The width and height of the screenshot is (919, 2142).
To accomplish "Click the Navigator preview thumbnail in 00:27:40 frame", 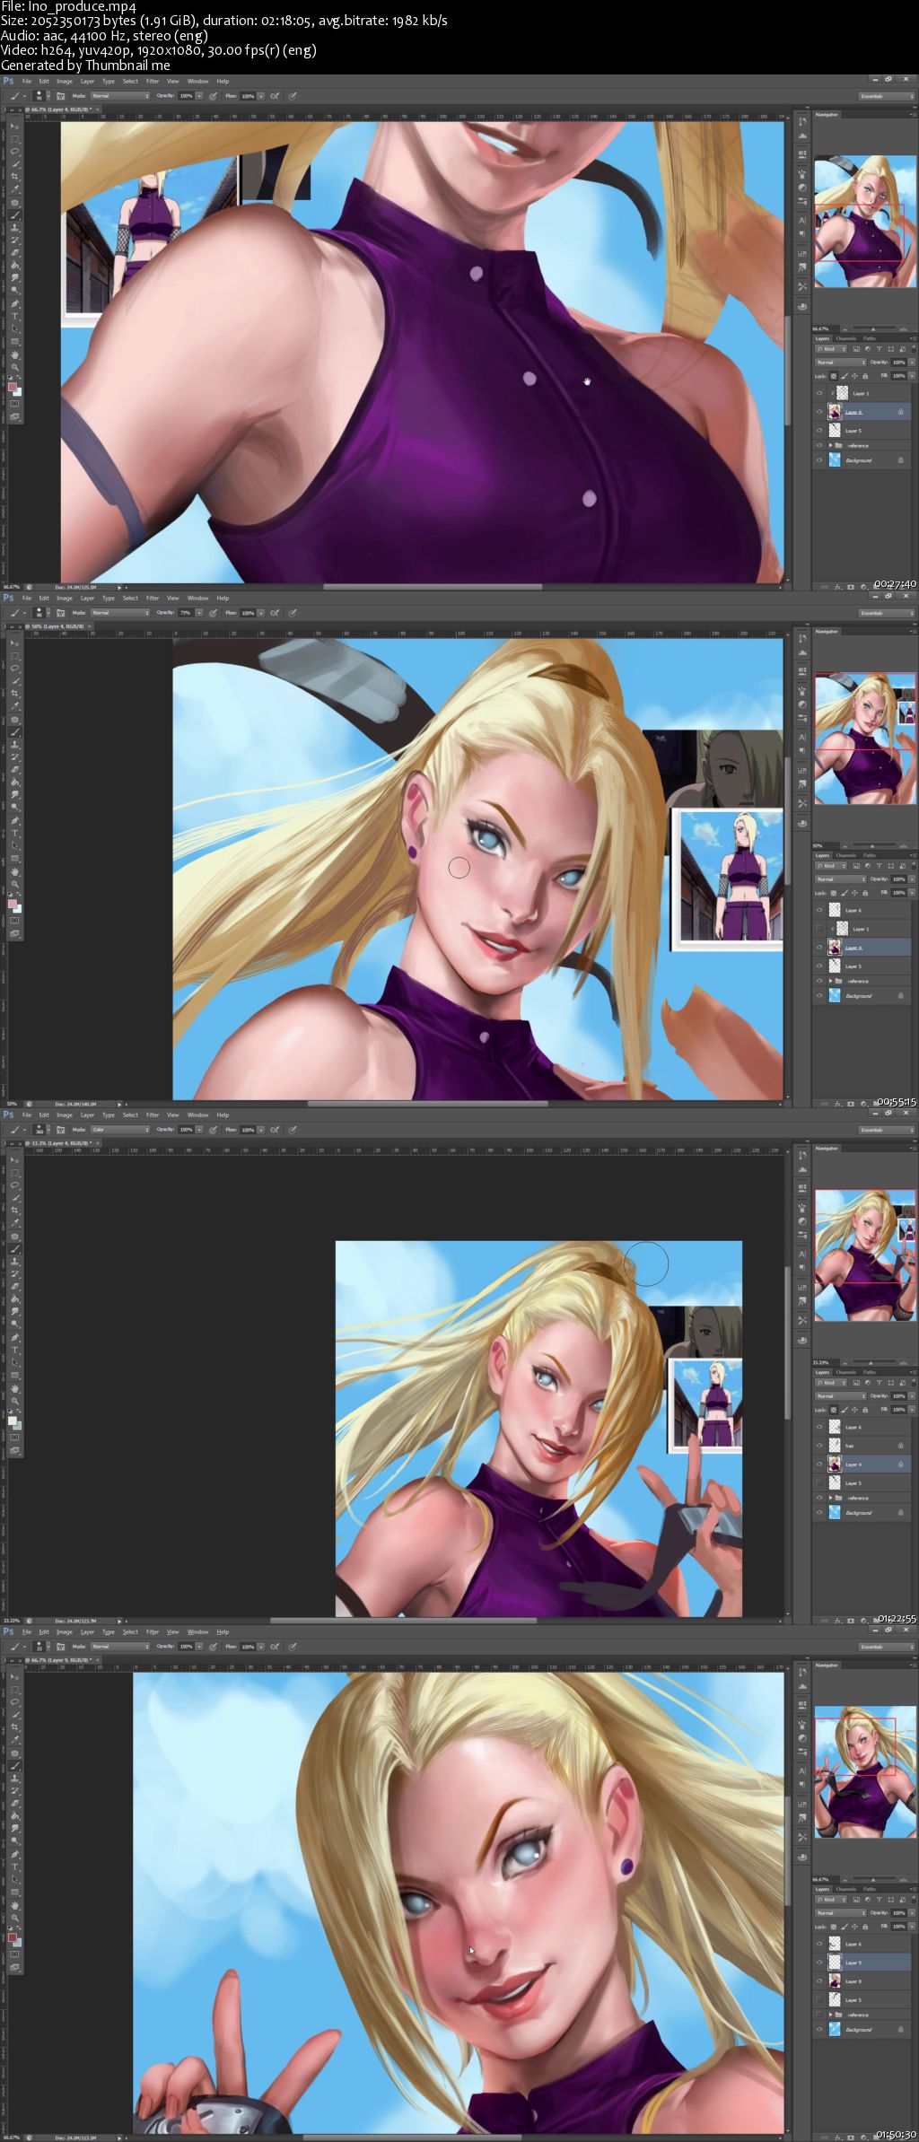I will (x=865, y=222).
